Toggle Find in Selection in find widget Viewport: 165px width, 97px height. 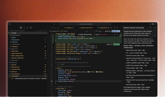point(115,34)
